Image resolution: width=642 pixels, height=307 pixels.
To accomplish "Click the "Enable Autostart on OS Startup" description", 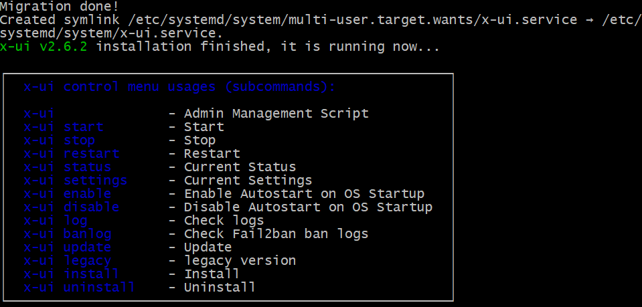I will point(304,194).
